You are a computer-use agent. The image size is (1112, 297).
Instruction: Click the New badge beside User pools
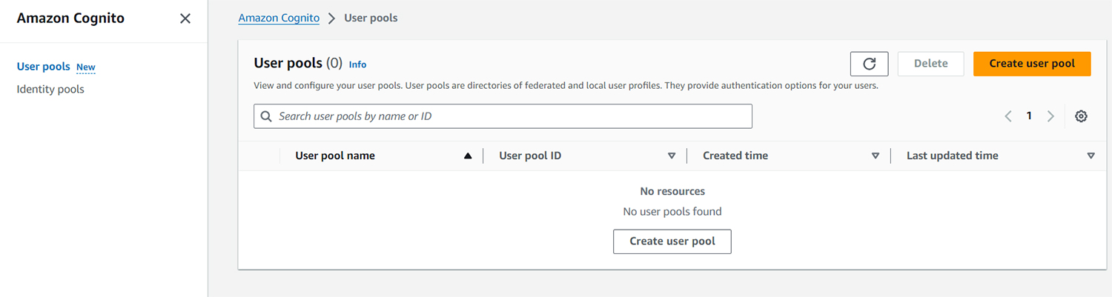click(86, 67)
